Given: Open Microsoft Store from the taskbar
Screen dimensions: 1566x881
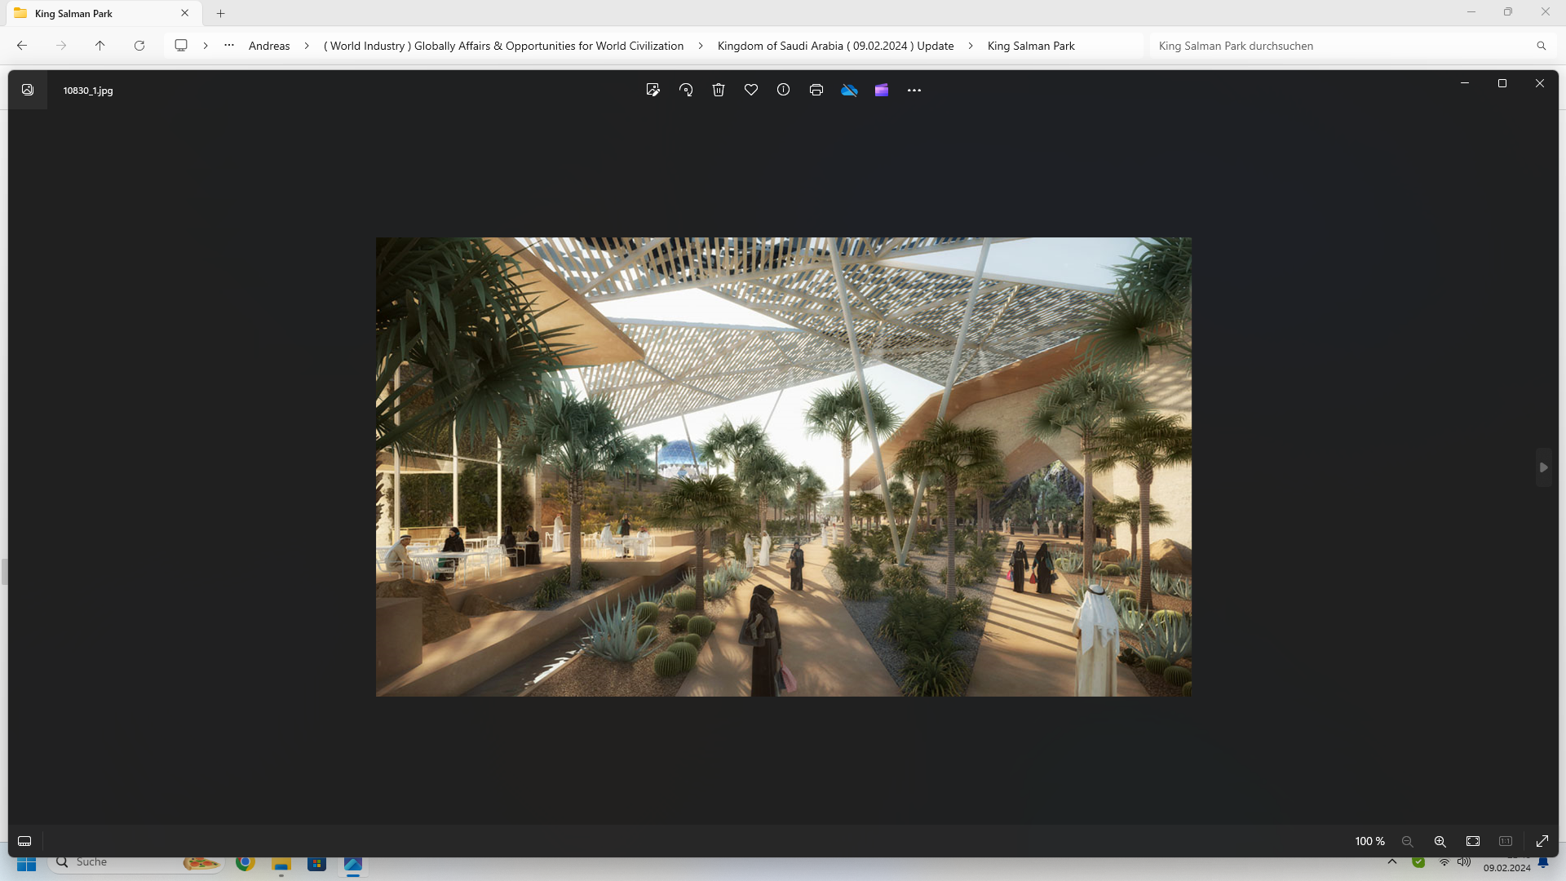Looking at the screenshot, I should pos(317,863).
